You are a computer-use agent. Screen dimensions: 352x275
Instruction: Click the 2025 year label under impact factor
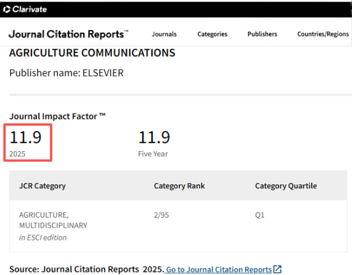tap(17, 154)
